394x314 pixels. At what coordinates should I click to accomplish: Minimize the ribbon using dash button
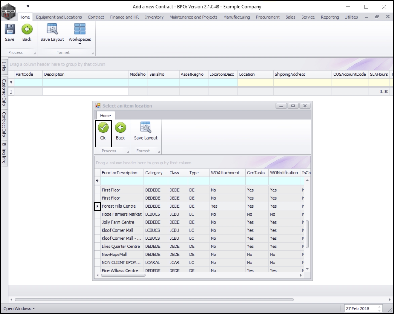point(366,17)
